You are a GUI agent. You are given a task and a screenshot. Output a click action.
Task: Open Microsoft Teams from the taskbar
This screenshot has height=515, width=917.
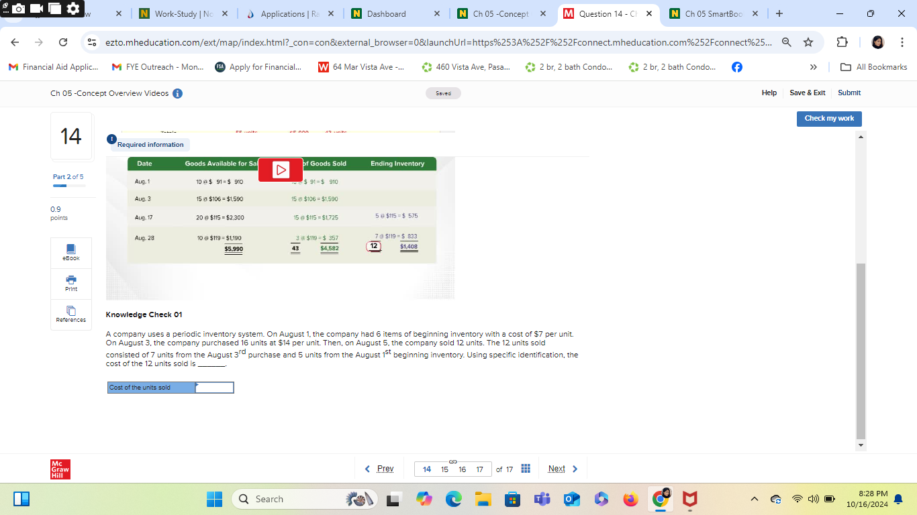(542, 499)
